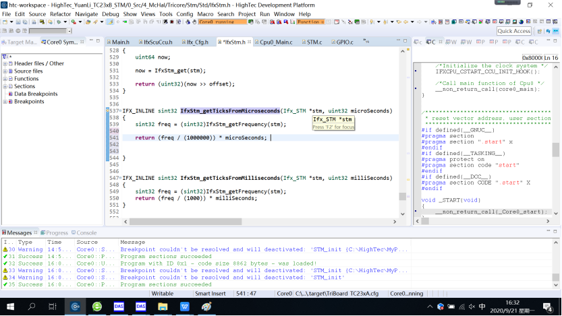This screenshot has height=316, width=562.
Task: Click the New file toolbar icon
Action: pyautogui.click(x=5, y=22)
